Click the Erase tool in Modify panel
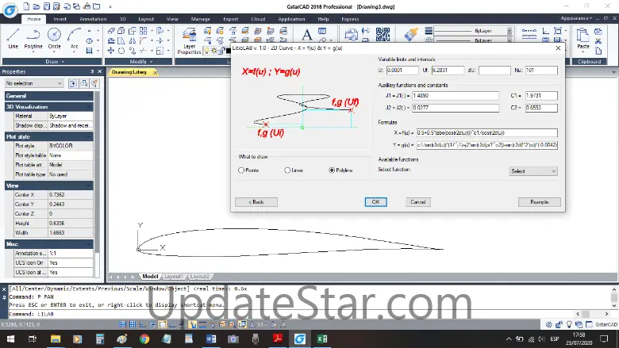This screenshot has height=348, width=619. pos(111,31)
